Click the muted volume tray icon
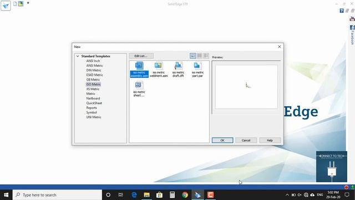The width and height of the screenshot is (355, 200). point(300,195)
